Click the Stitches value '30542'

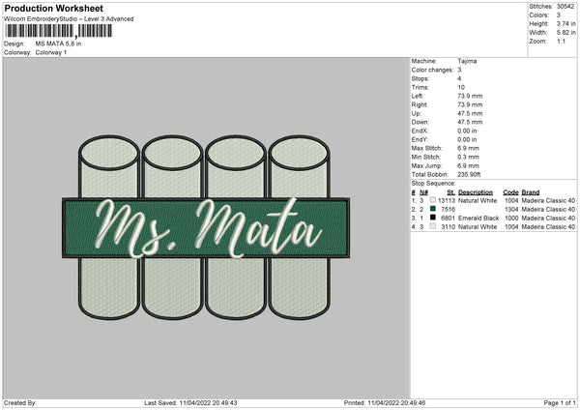565,7
